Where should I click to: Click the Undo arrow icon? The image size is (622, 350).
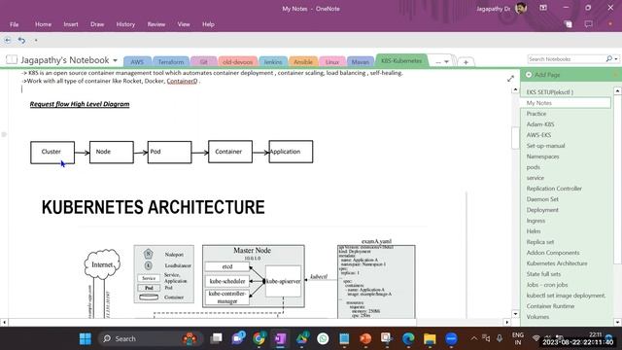pos(21,40)
